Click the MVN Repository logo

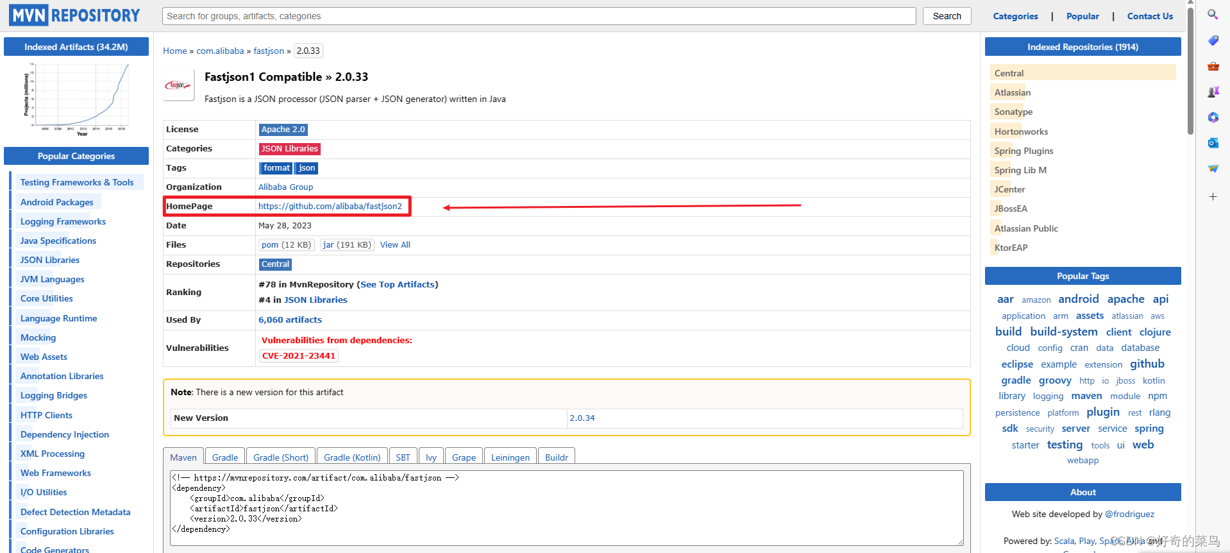click(x=74, y=15)
